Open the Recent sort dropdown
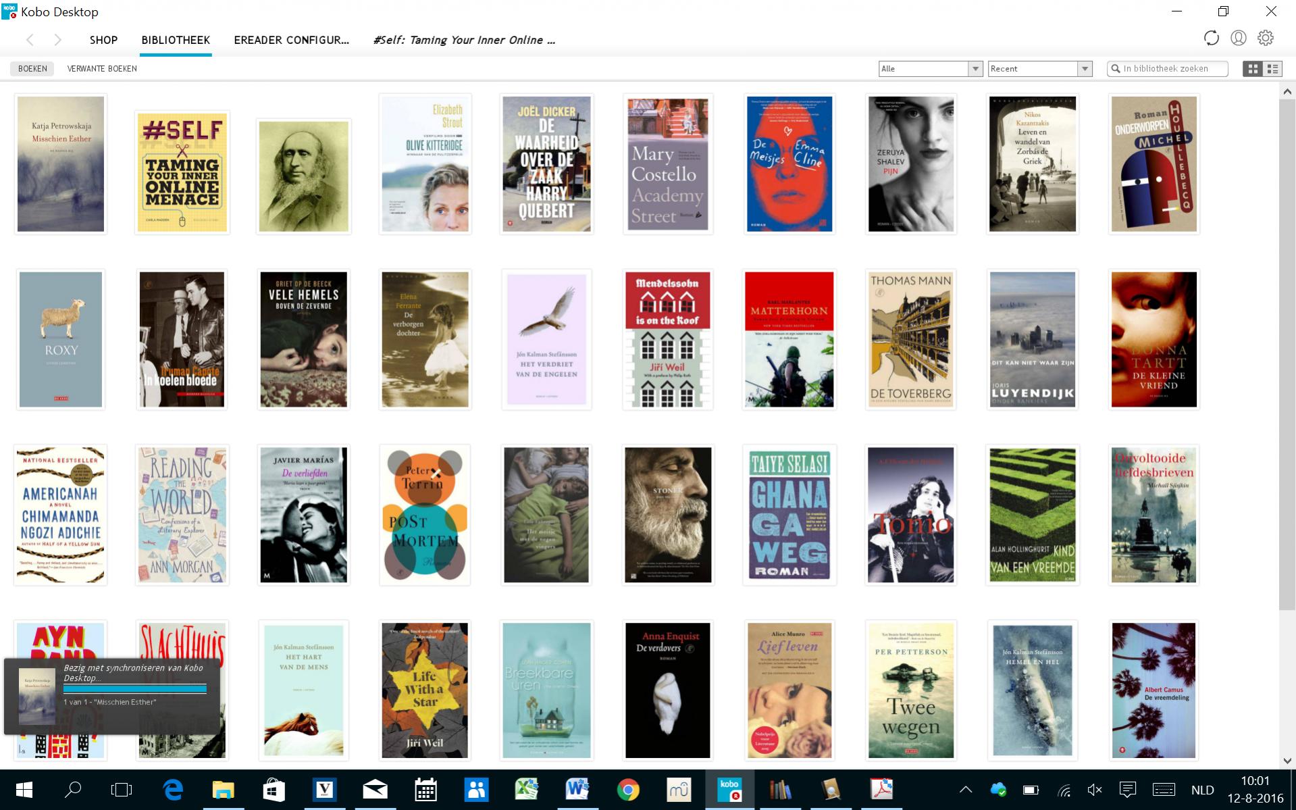Image resolution: width=1296 pixels, height=810 pixels. point(1040,68)
